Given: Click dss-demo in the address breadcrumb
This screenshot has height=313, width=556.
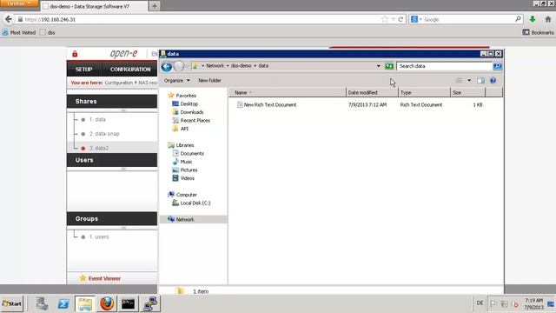Looking at the screenshot, I should (242, 66).
